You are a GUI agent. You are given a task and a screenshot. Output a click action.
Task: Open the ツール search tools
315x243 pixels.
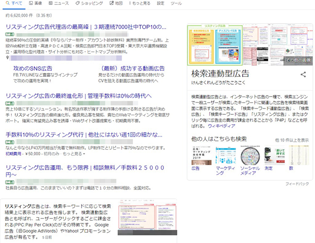tap(176, 3)
